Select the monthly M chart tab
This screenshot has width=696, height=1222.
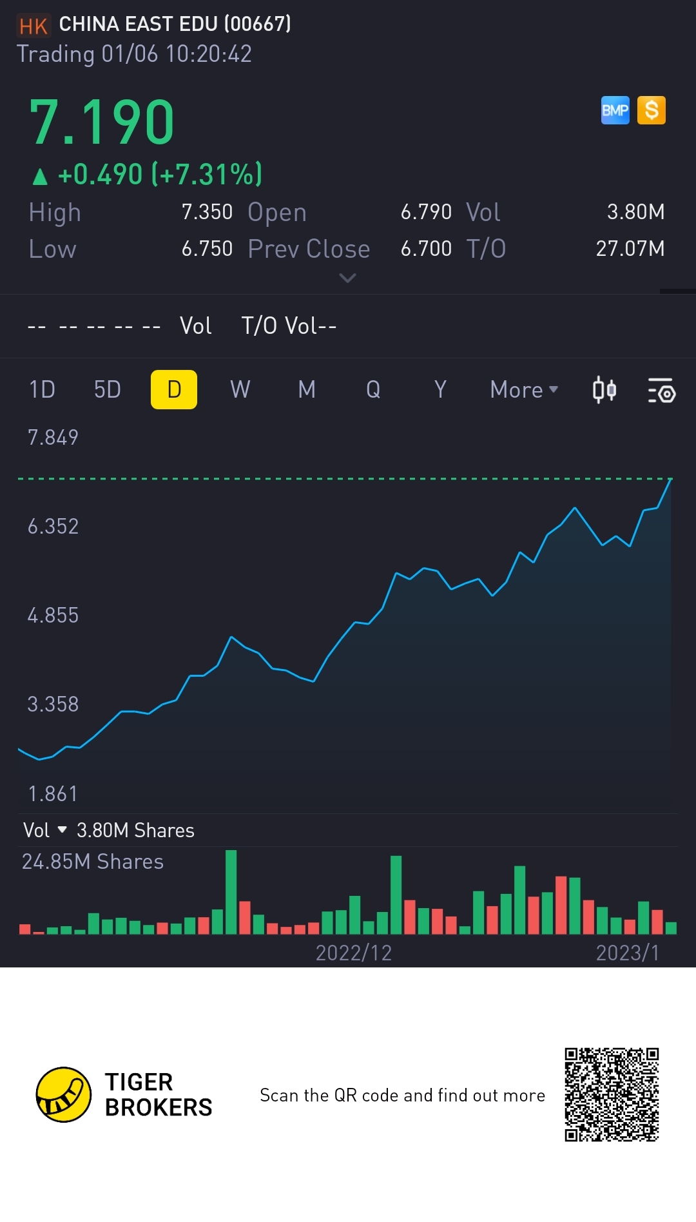click(x=307, y=390)
